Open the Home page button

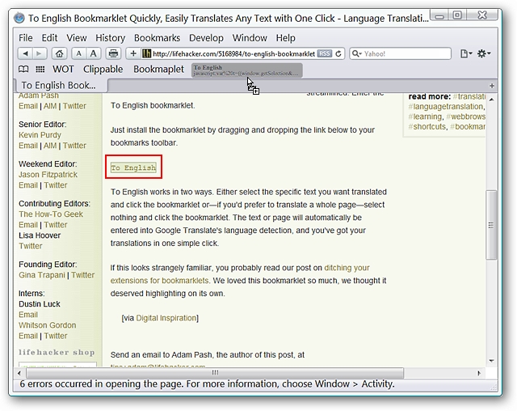[x=59, y=53]
